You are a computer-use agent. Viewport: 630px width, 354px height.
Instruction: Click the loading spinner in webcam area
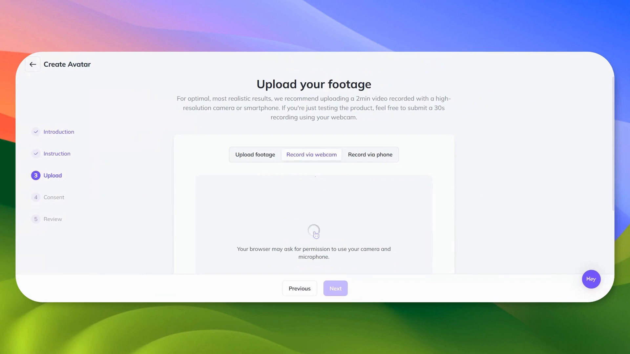(x=314, y=230)
